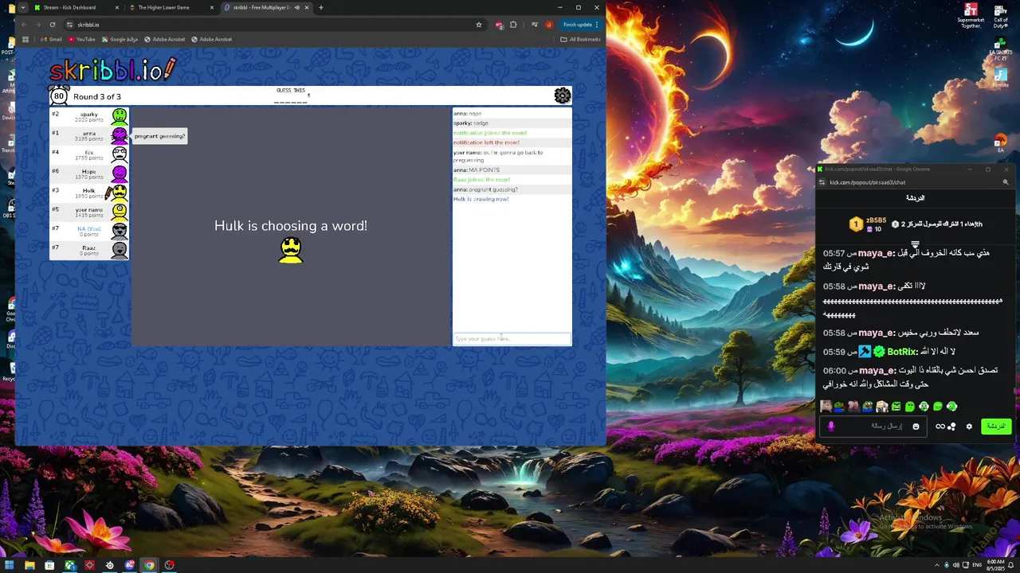1020x573 pixels.
Task: Click the purple microphone icon in Kick chat
Action: coord(831,427)
